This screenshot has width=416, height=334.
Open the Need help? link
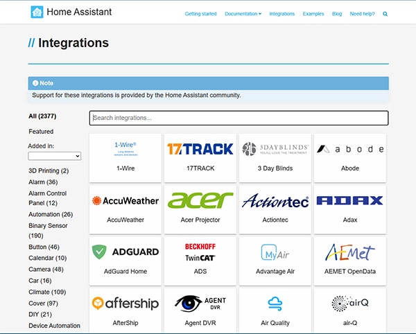pos(362,14)
